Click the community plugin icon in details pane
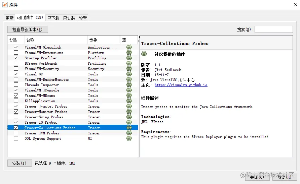Screen dimensions: 300x184 pyautogui.click(x=144, y=54)
